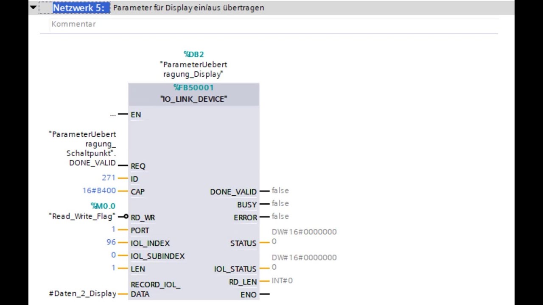
Task: Click the false value at BUSY output
Action: point(280,203)
